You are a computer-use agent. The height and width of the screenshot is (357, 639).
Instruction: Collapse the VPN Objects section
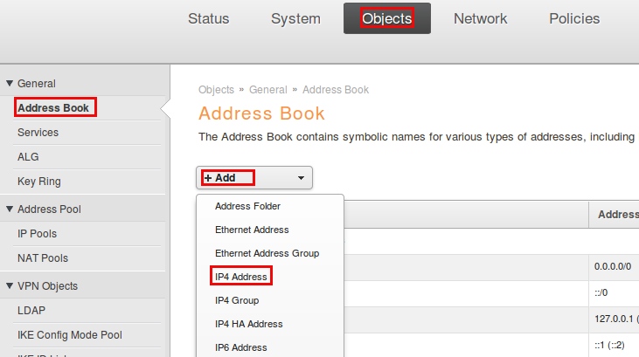pyautogui.click(x=10, y=286)
